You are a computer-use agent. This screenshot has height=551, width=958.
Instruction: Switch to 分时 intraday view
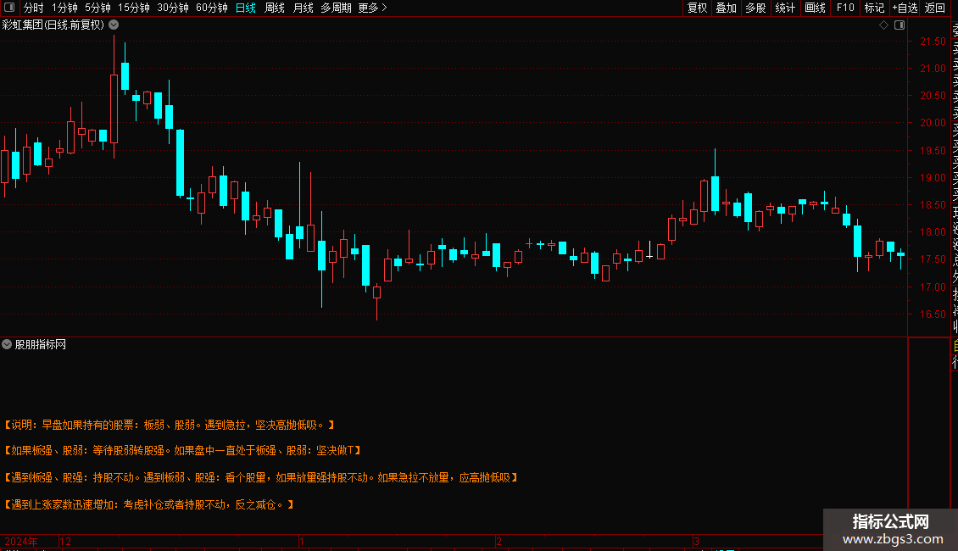[x=34, y=8]
